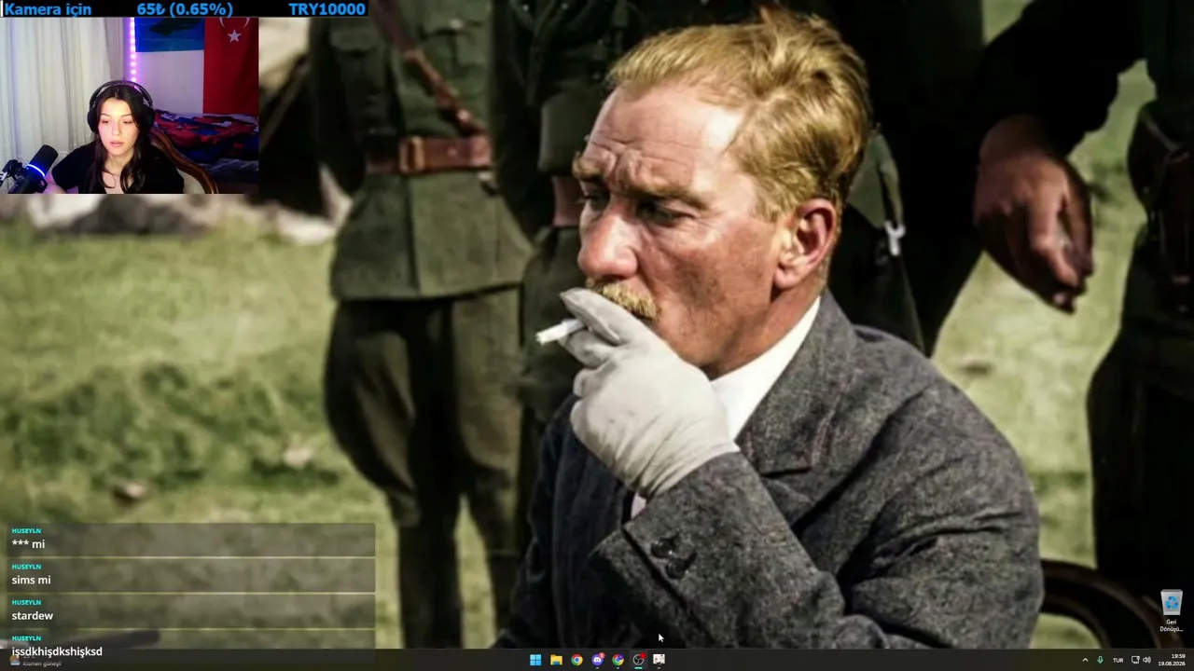The image size is (1194, 671).
Task: Open Discord from the taskbar
Action: coord(597,660)
